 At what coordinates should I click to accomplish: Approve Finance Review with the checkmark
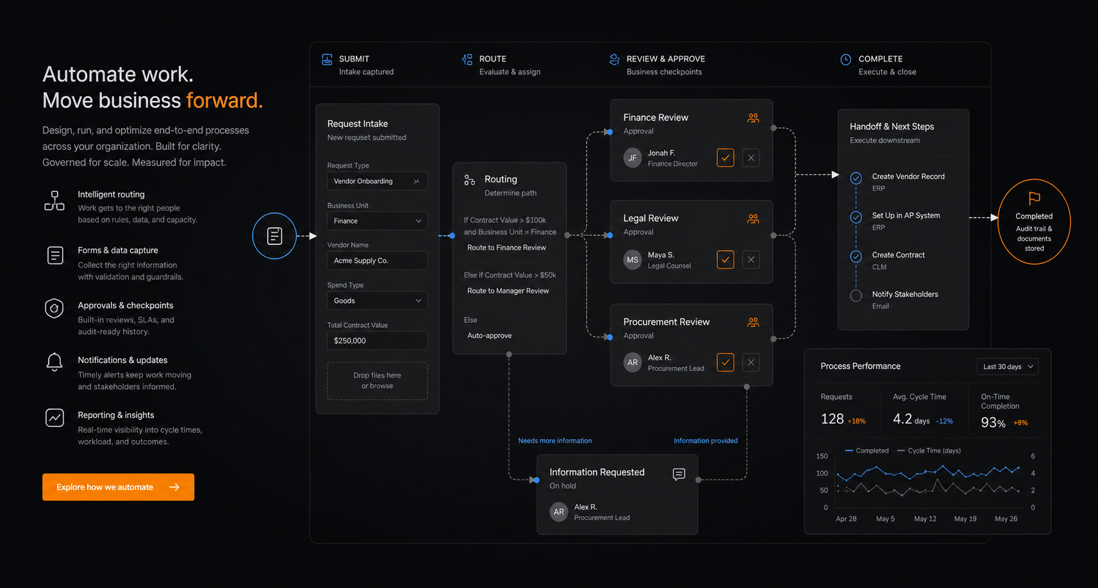click(x=725, y=158)
